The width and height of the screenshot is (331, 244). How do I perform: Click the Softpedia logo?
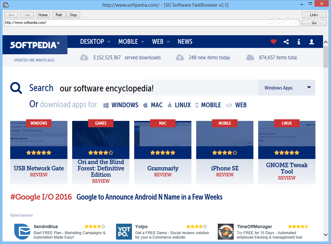(35, 45)
